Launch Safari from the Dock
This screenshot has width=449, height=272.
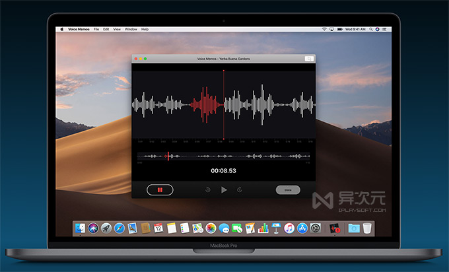119,228
